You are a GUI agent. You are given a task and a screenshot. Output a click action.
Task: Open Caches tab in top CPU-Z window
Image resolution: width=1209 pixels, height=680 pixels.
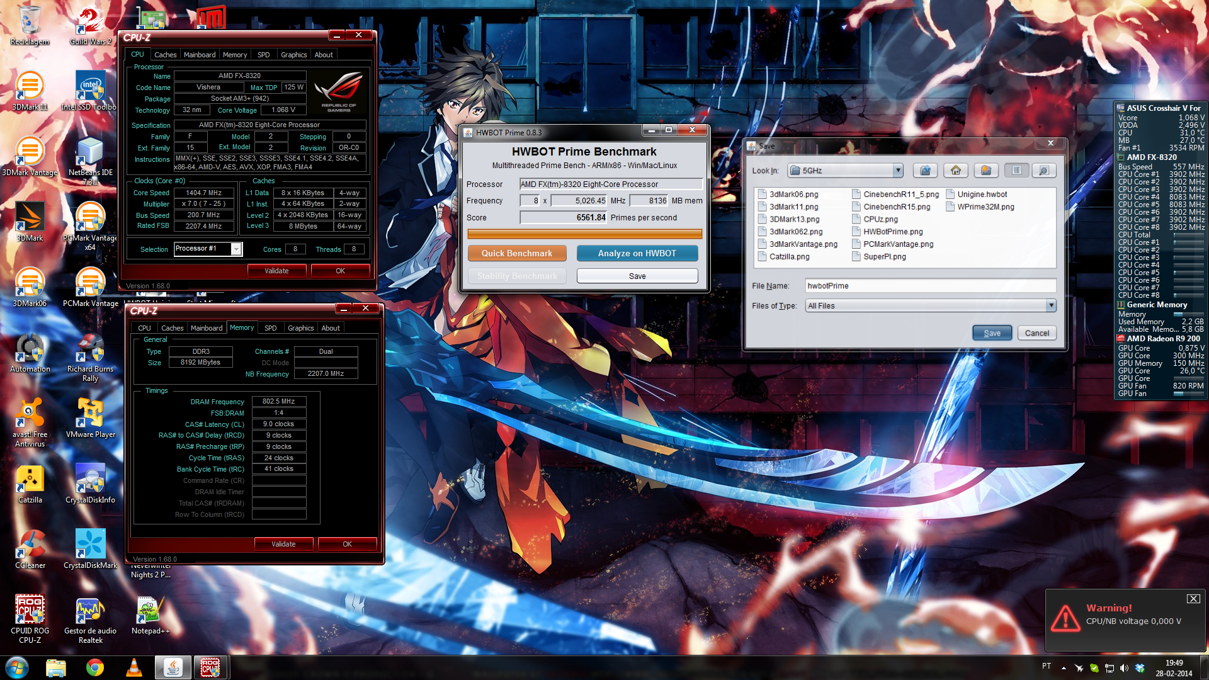point(165,55)
